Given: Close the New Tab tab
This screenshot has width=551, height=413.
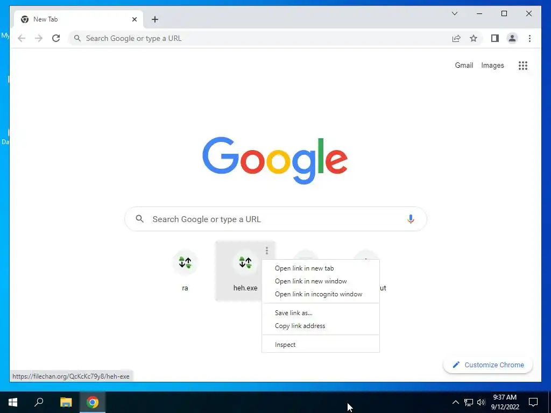Looking at the screenshot, I should (x=134, y=19).
